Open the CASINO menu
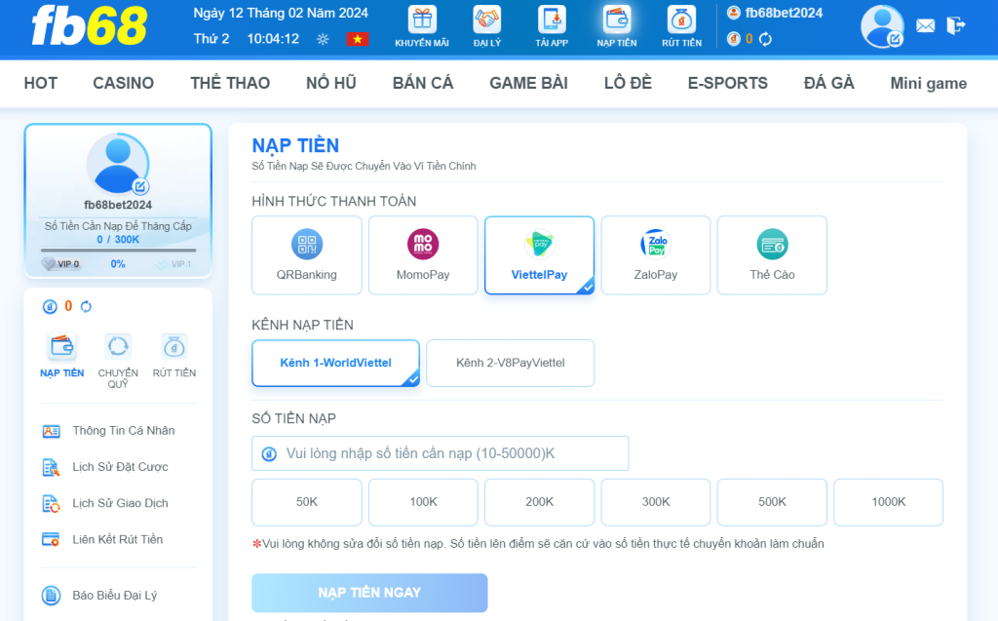This screenshot has width=998, height=621. pyautogui.click(x=123, y=83)
